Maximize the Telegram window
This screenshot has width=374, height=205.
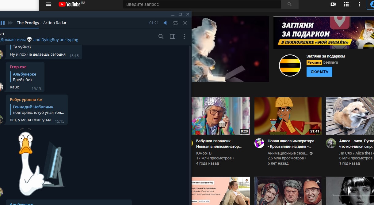coord(180,14)
